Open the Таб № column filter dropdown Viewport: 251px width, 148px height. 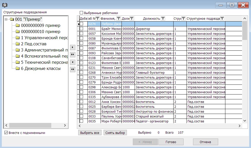pyautogui.click(x=97, y=18)
